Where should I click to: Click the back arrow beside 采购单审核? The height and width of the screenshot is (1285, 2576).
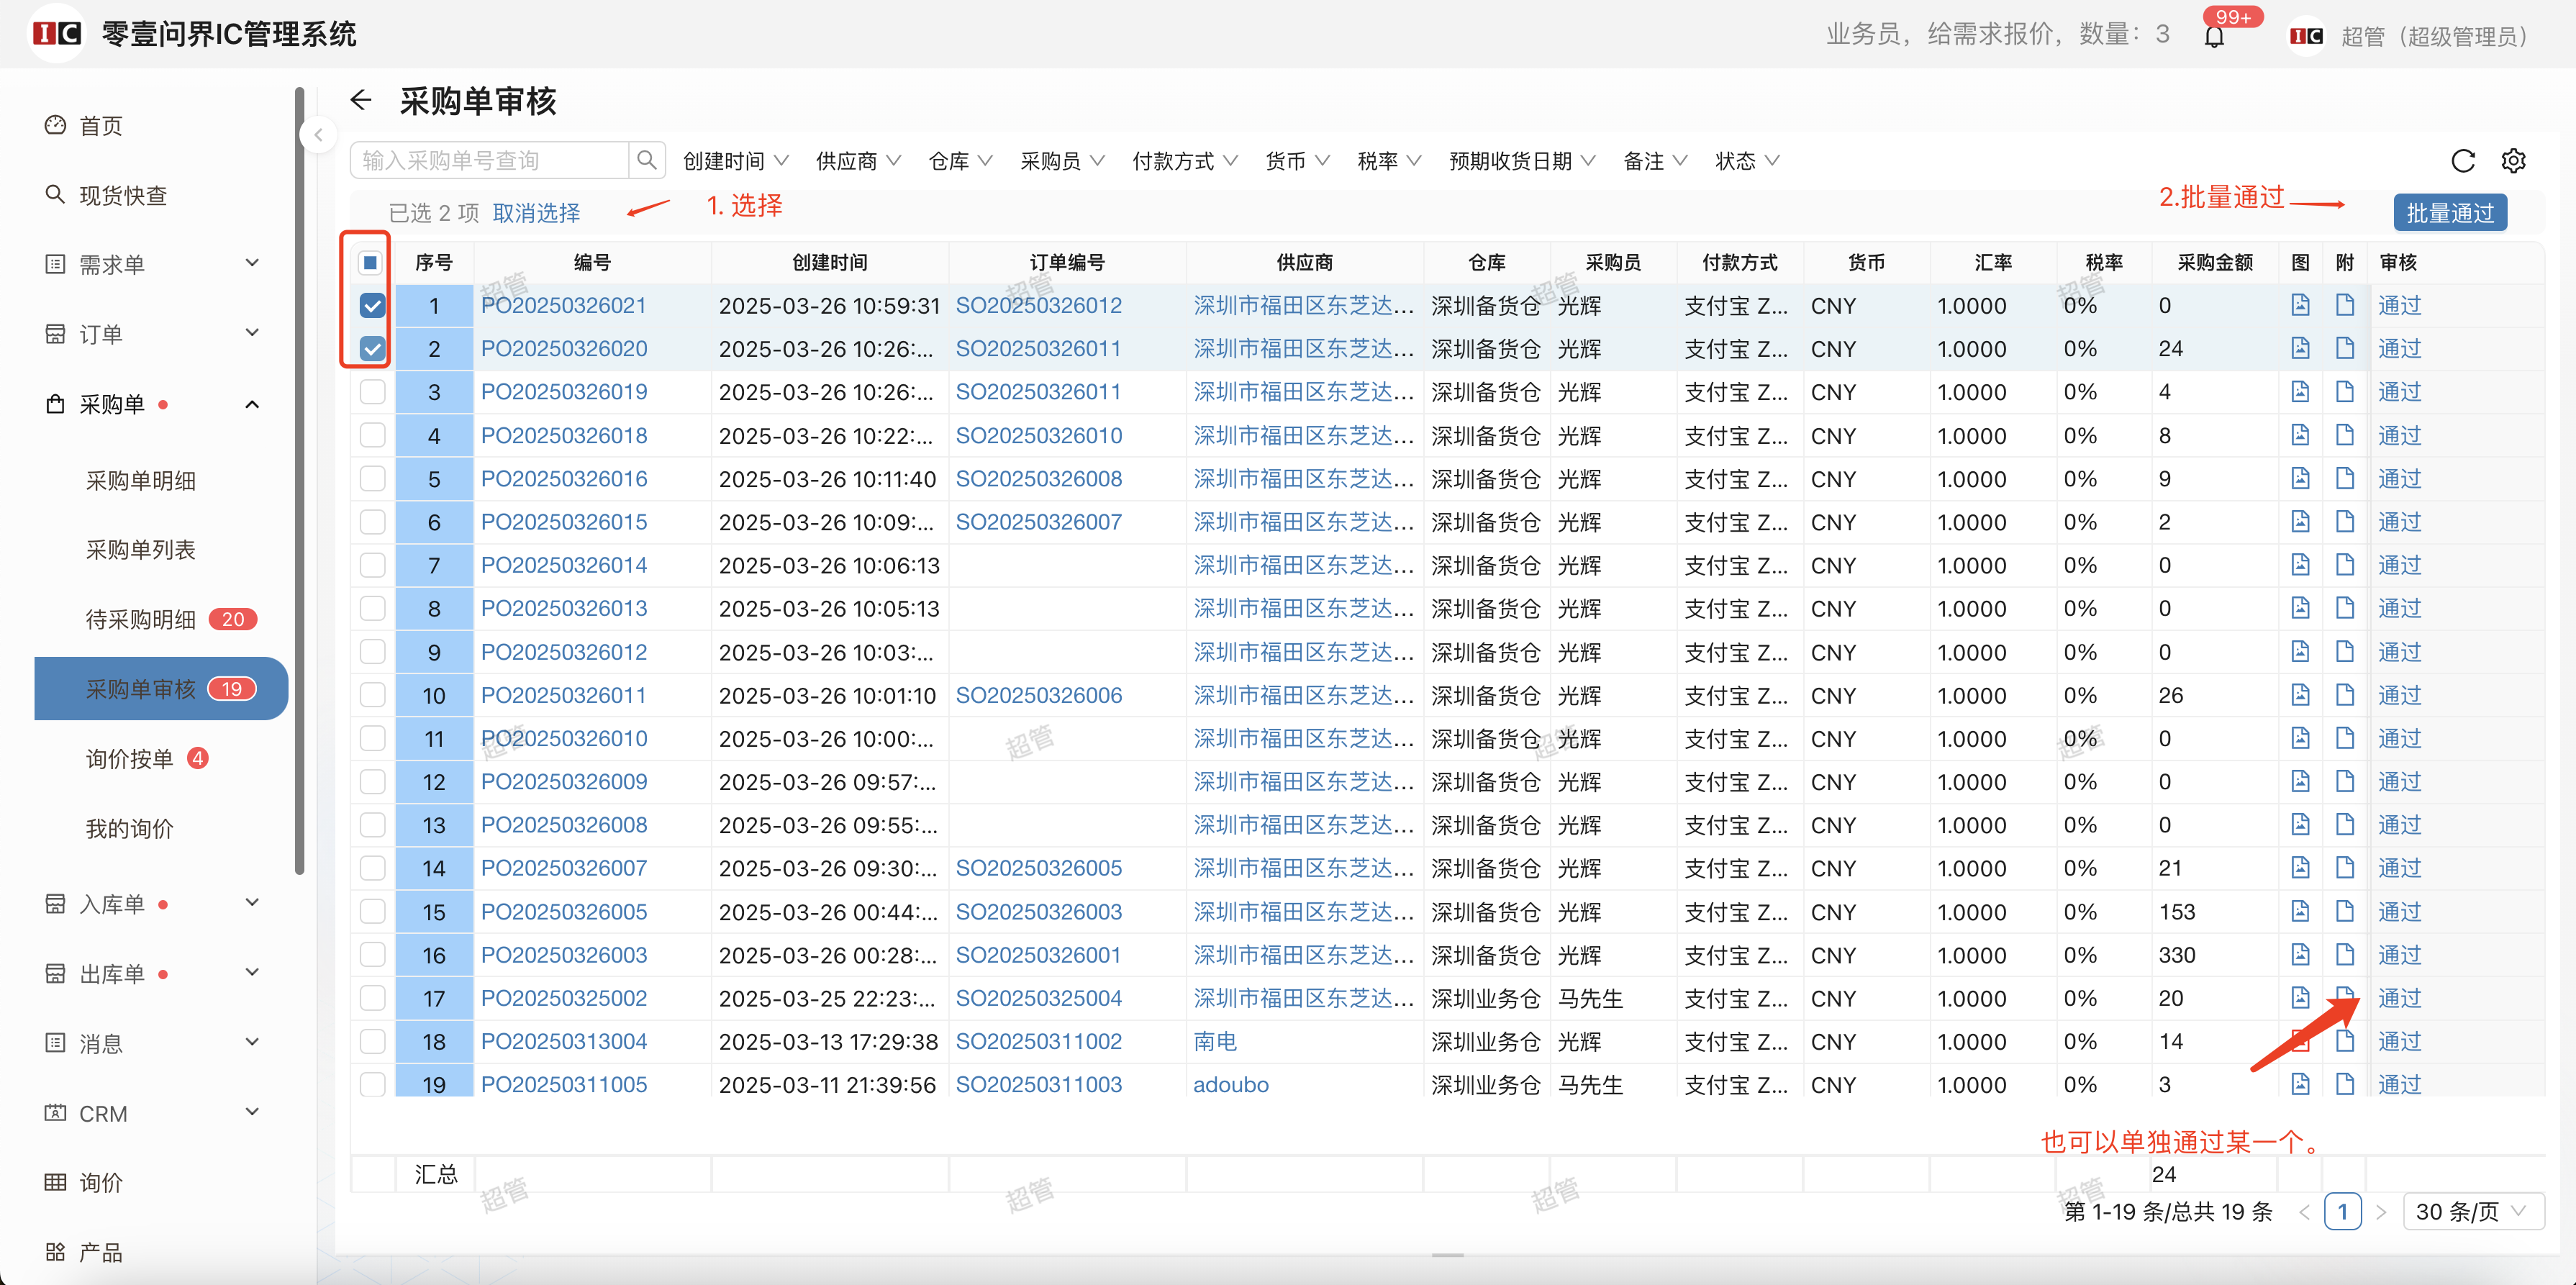coord(361,100)
